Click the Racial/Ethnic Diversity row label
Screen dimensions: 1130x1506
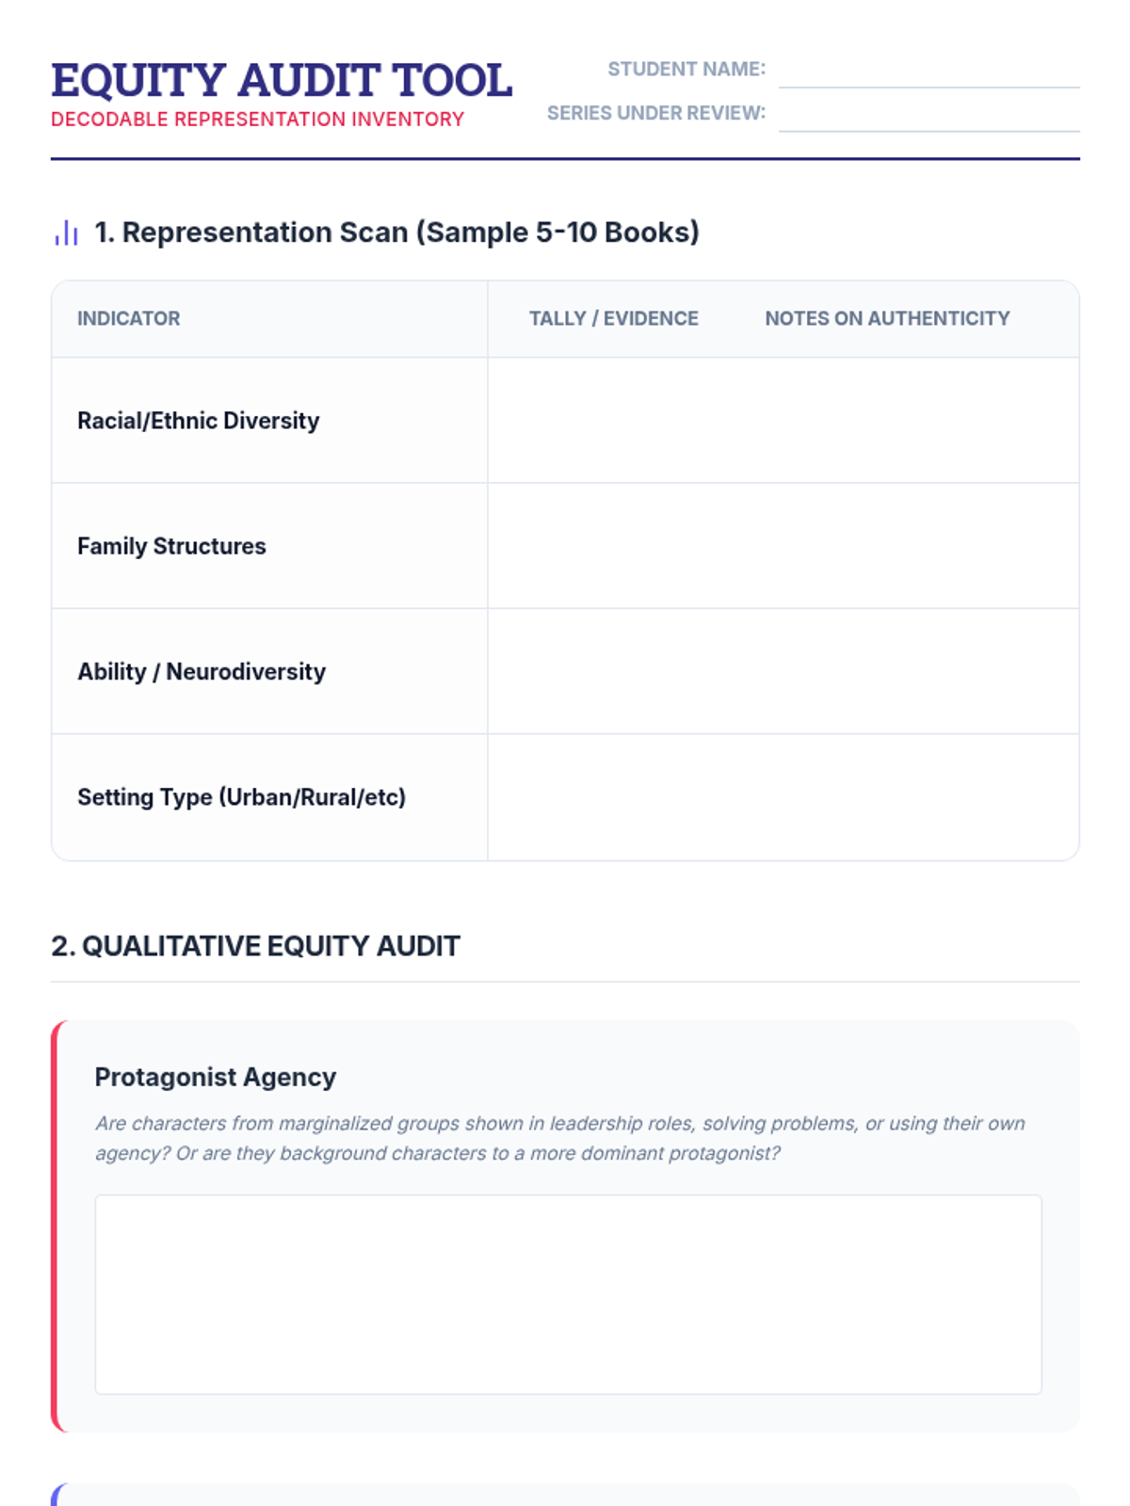coord(198,420)
